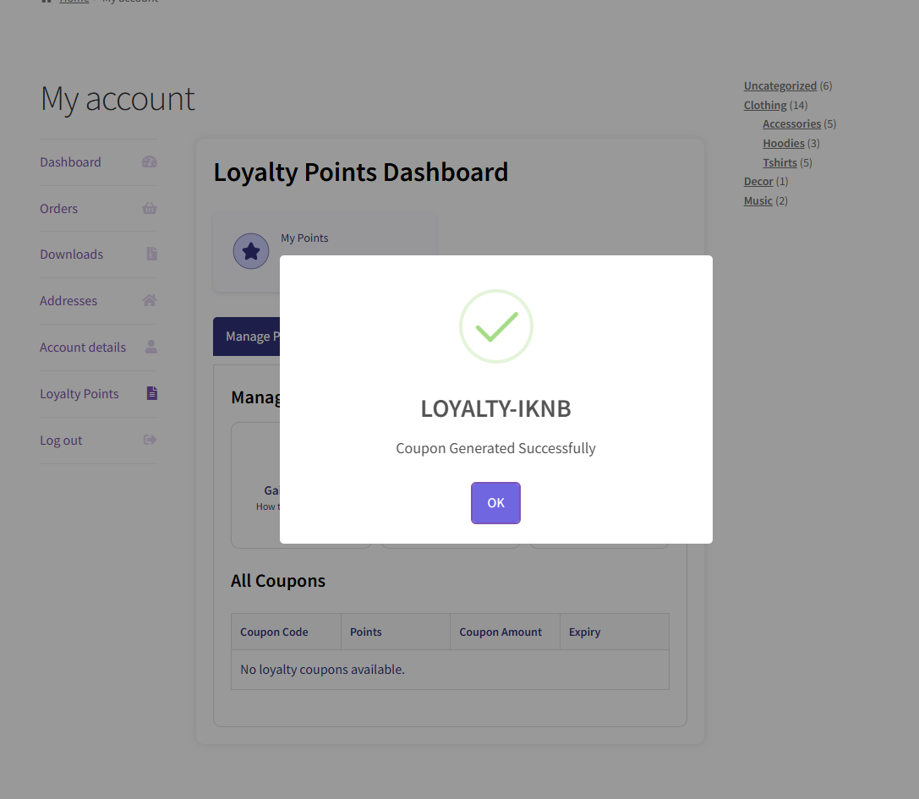This screenshot has width=919, height=799.
Task: Click the OK button in the coupon dialog
Action: tap(495, 503)
